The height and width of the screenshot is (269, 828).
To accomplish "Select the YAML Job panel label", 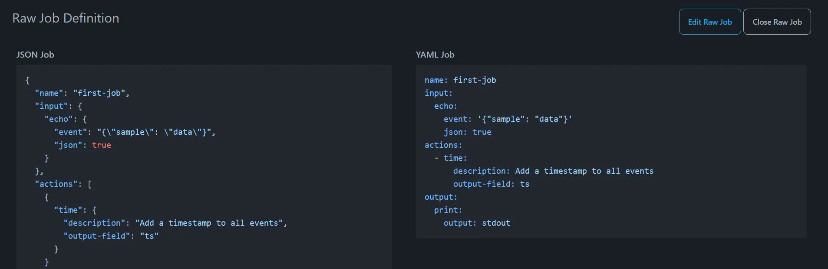I will (x=434, y=55).
